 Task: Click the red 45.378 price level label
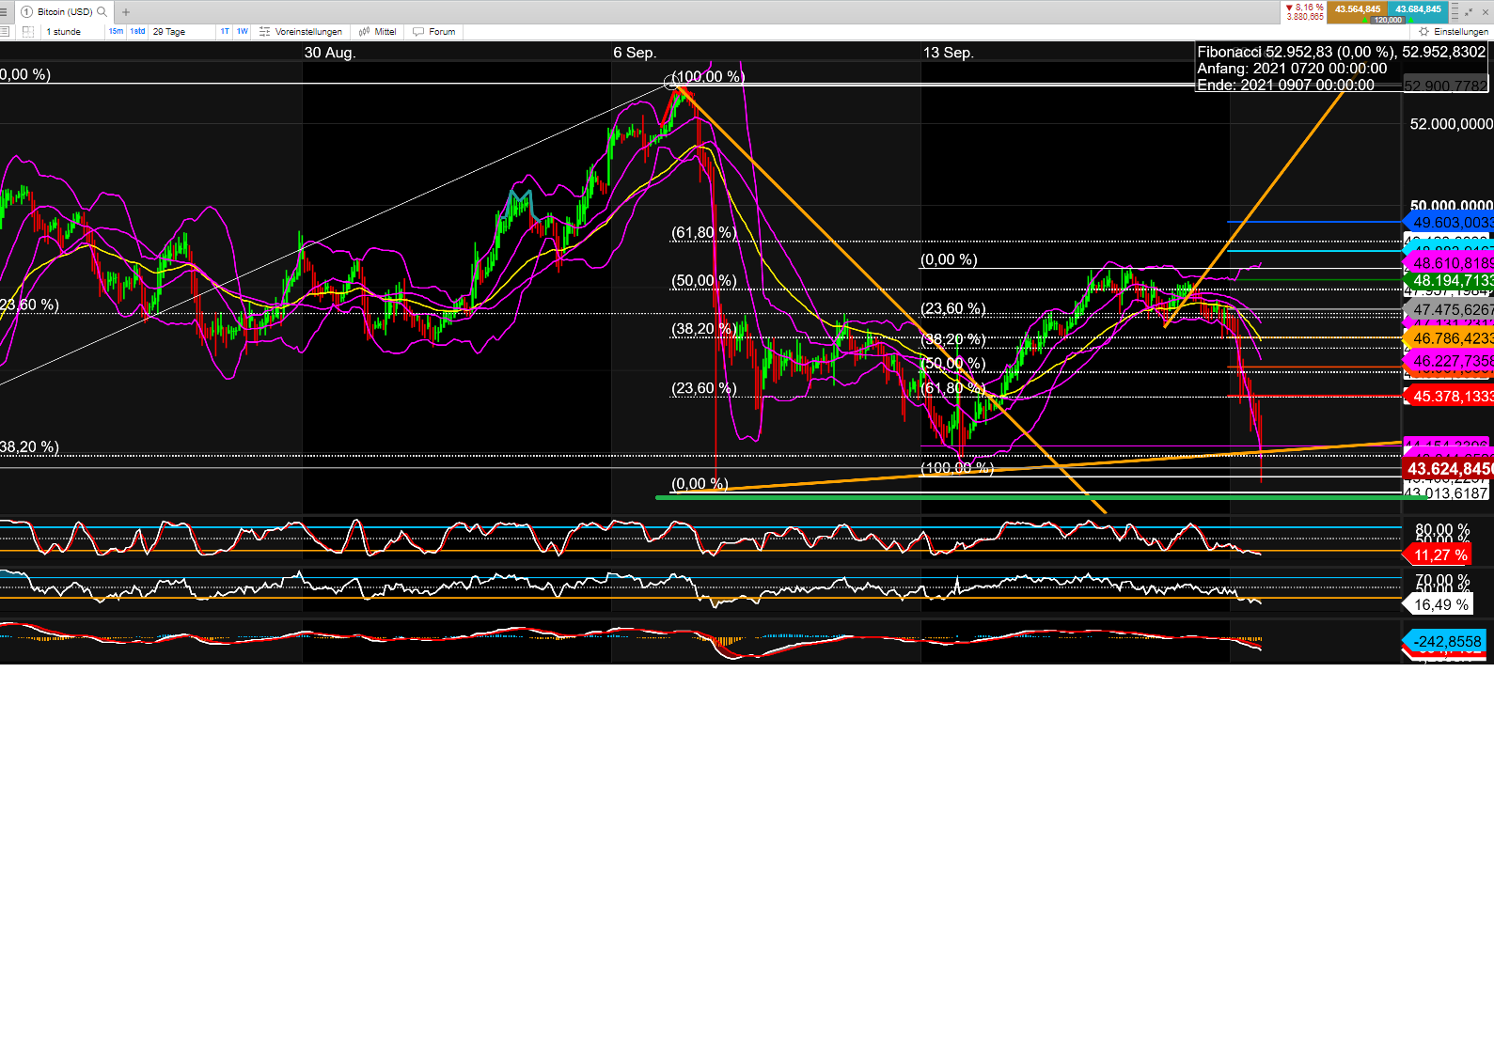point(1449,397)
